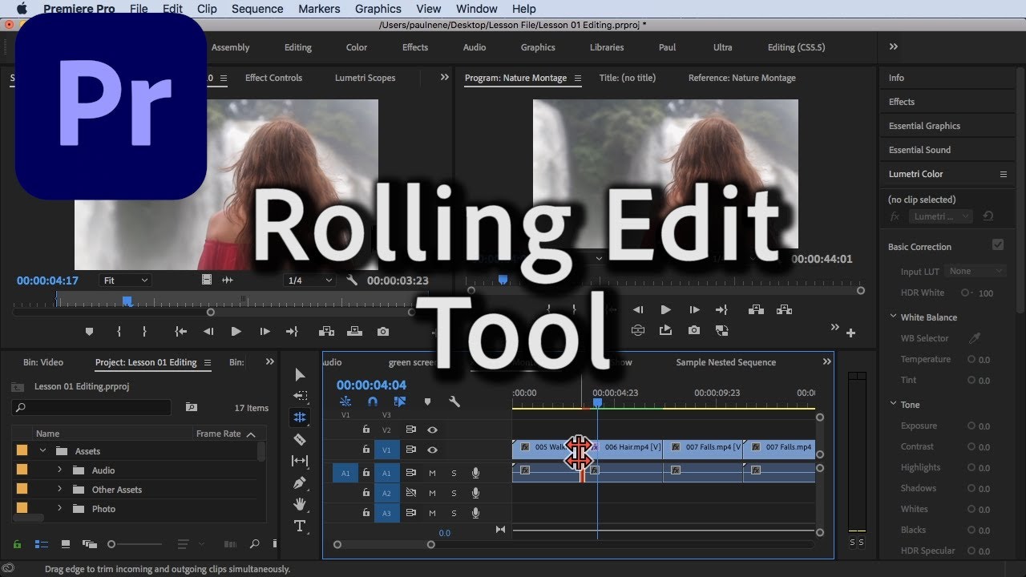Select the Rolling Edit tool in toolbar
Viewport: 1026px width, 577px height.
(300, 418)
